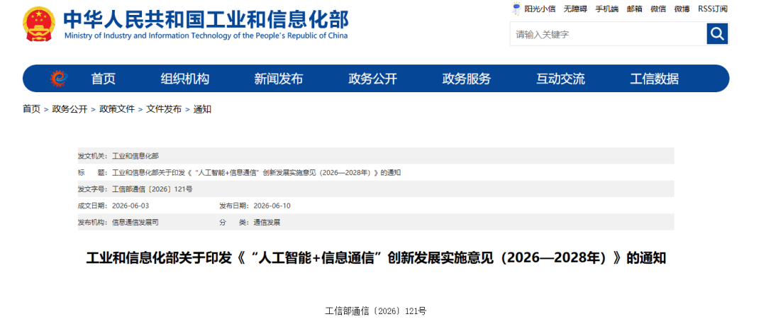Open the 首页 navigation menu item
The image size is (766, 329).
(104, 79)
